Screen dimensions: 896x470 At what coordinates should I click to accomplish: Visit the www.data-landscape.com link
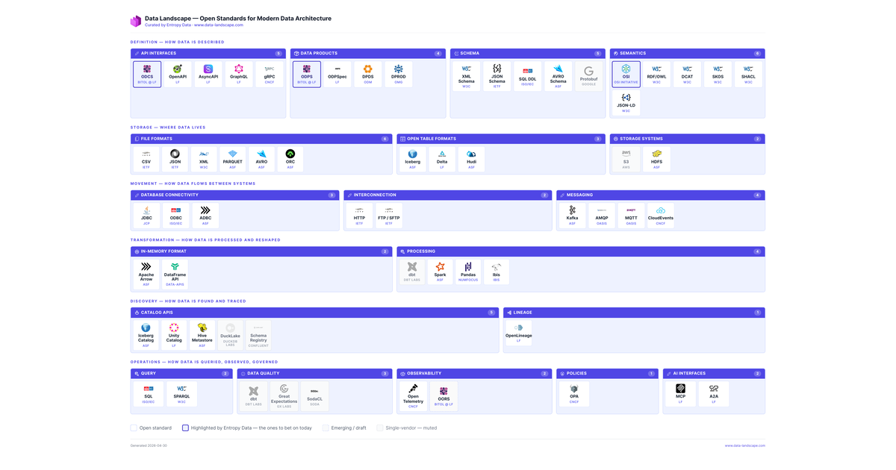click(x=744, y=445)
